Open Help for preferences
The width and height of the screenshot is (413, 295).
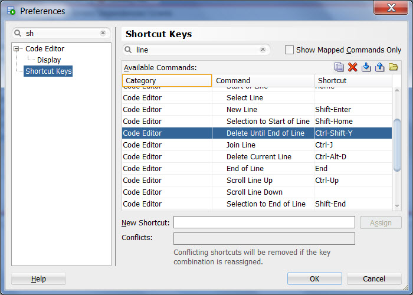[38, 279]
